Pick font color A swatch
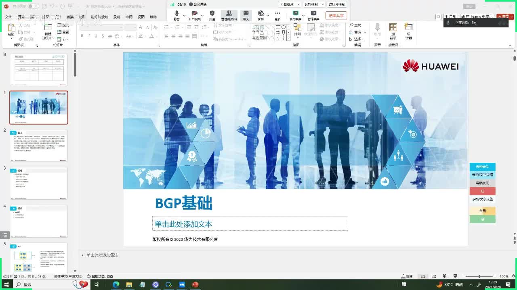Viewport: 517px width, 290px height. pos(151,36)
